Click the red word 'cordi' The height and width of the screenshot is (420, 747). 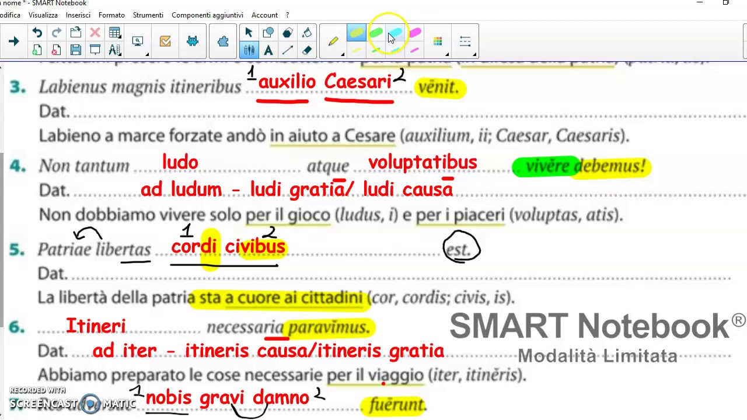[194, 247]
